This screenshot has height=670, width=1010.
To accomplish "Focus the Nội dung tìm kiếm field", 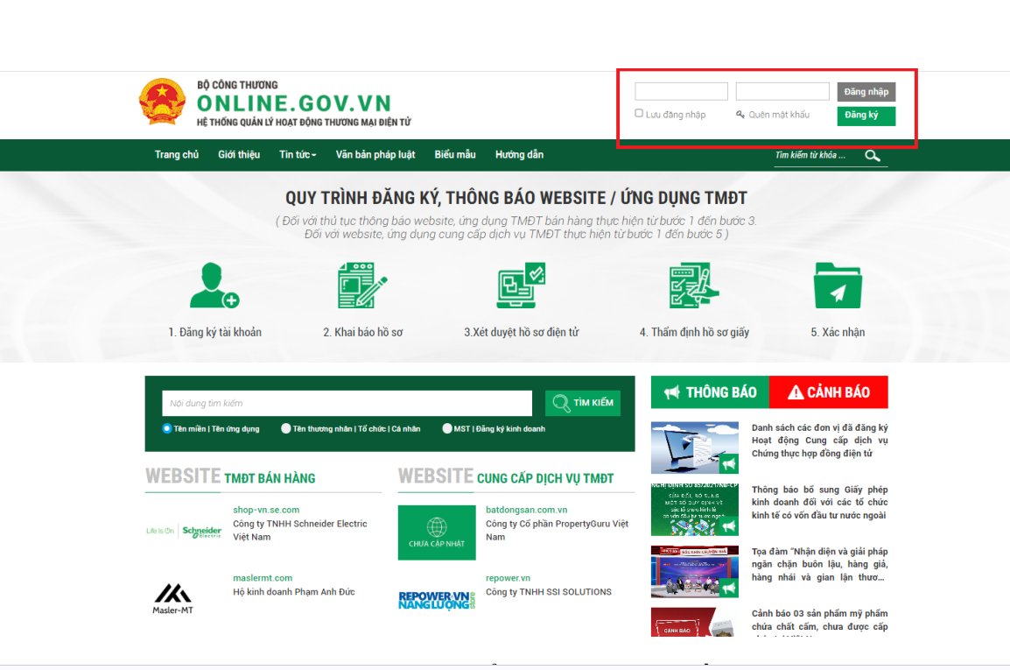I will (347, 404).
